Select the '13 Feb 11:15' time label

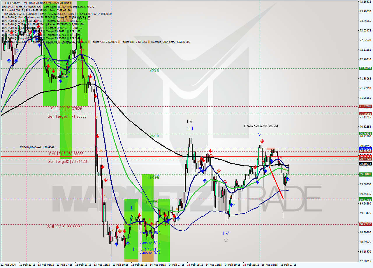coord(83,265)
